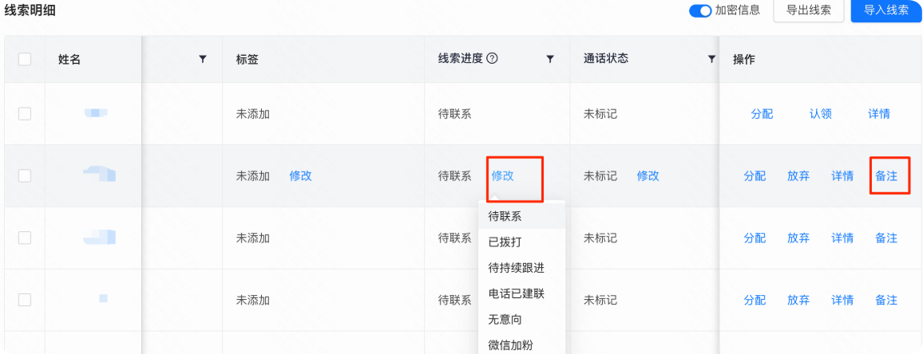
Task: Click 修改 next to 未添加 tag
Action: click(301, 175)
